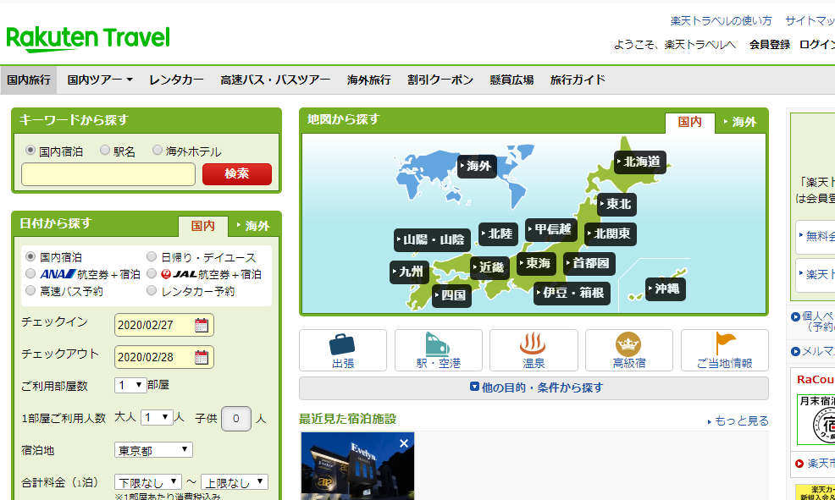This screenshot has height=500, width=835.
Task: Select レンタカー予約 radio button
Action: [152, 290]
